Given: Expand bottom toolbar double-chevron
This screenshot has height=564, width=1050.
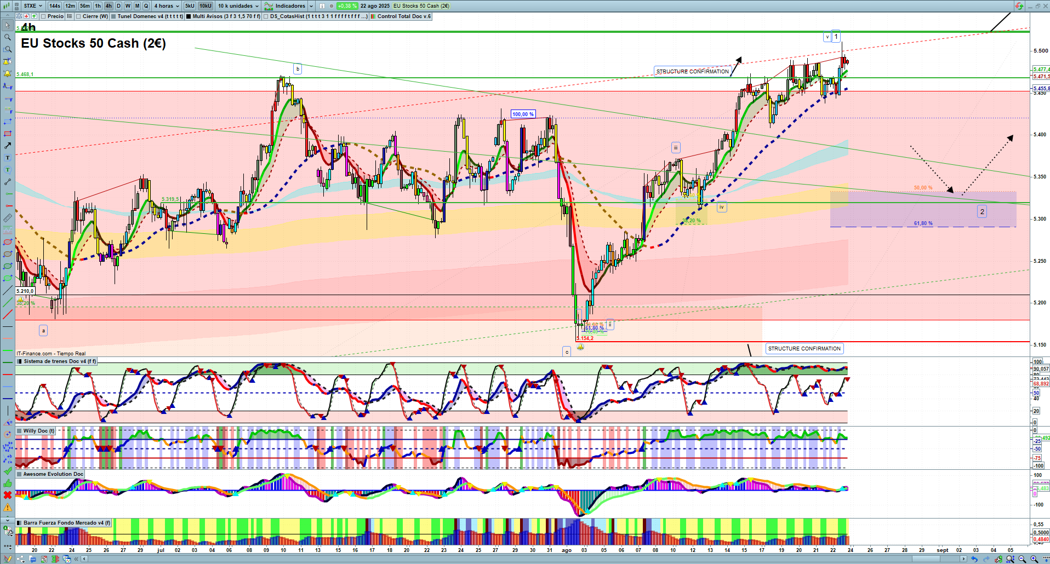Looking at the screenshot, I should tap(76, 559).
